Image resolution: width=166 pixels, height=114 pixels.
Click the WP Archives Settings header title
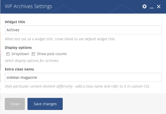pyautogui.click(x=28, y=6)
